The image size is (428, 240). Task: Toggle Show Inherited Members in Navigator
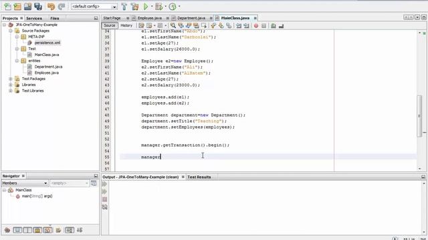coord(7,230)
